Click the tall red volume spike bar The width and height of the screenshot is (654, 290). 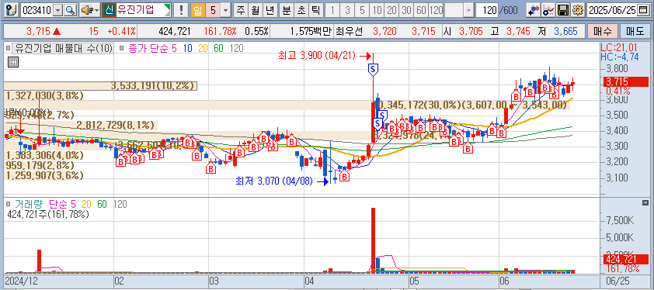pos(374,240)
